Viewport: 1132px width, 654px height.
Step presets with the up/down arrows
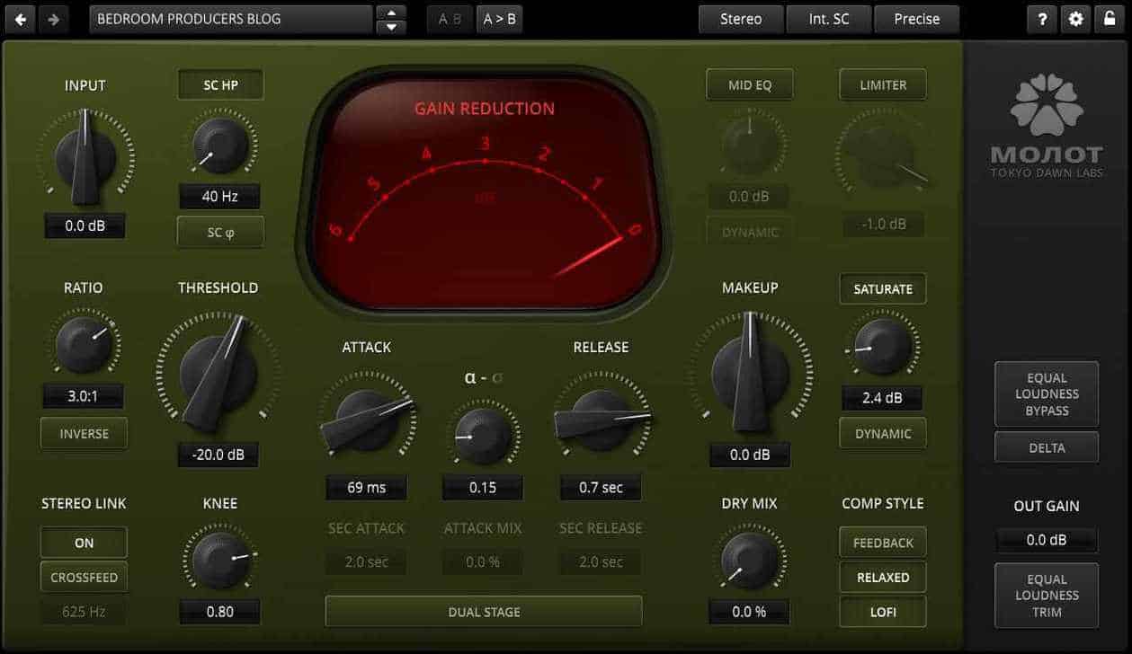point(391,19)
